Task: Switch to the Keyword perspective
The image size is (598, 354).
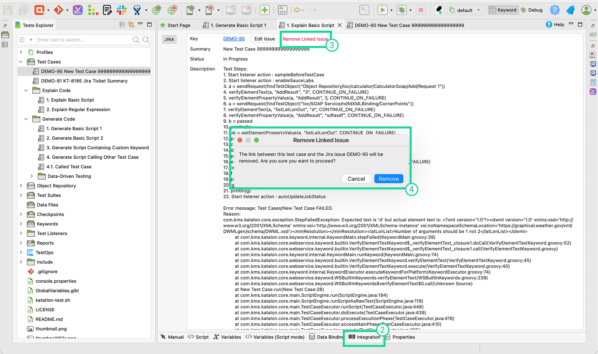Action: [503, 10]
